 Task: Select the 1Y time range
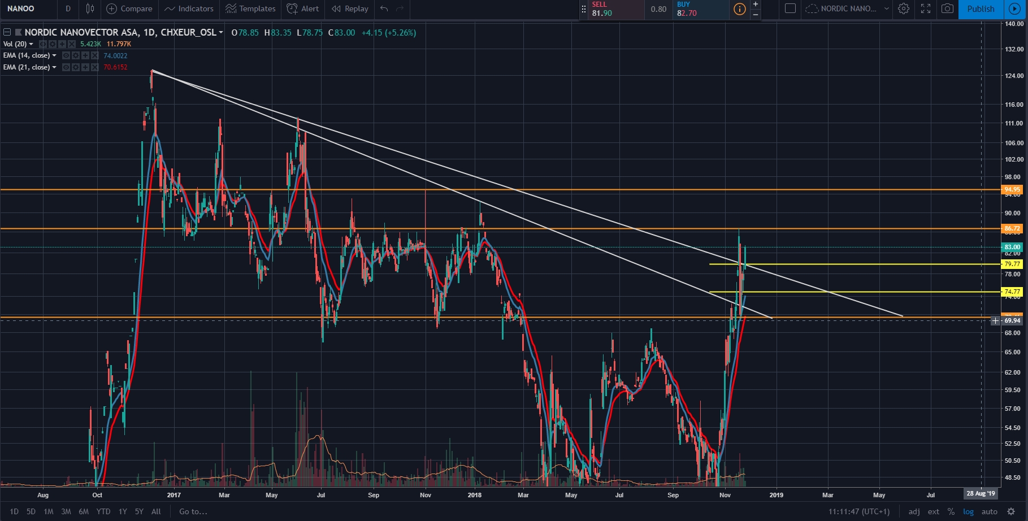pos(123,511)
